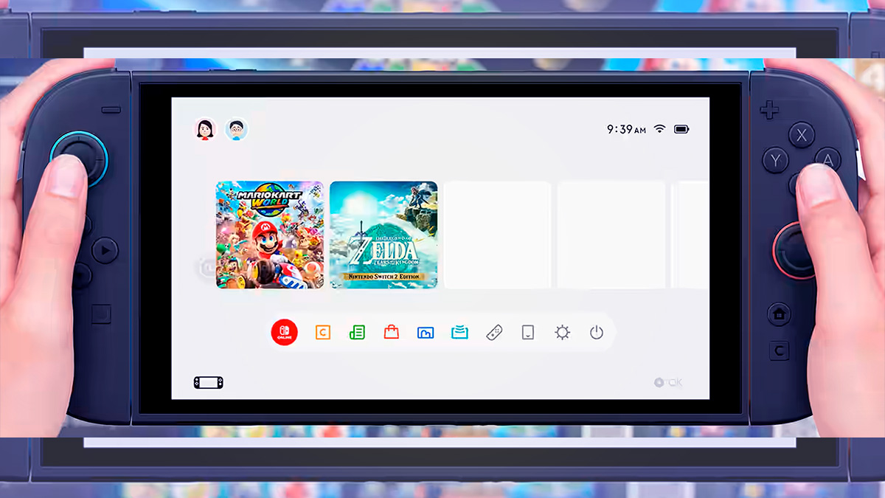Tap the square Capture button on left Joy-Con
This screenshot has width=885, height=498.
(x=101, y=315)
